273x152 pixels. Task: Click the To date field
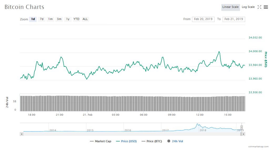[234, 19]
